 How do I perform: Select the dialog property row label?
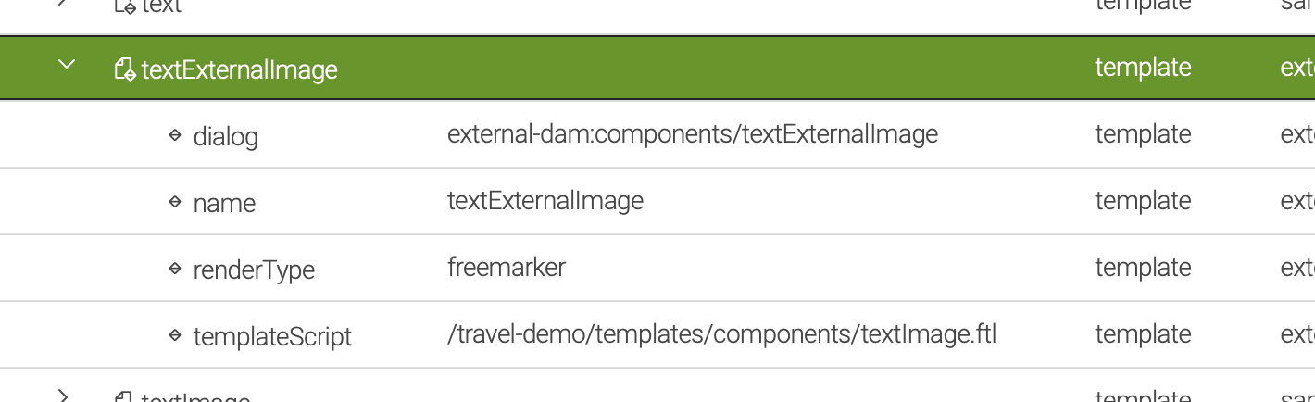tap(225, 137)
